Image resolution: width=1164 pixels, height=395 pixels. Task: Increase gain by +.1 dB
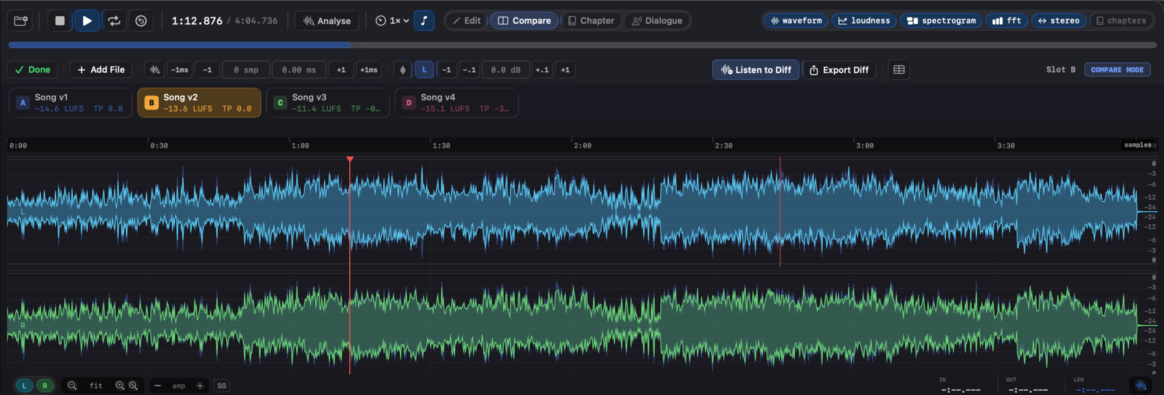coord(542,70)
